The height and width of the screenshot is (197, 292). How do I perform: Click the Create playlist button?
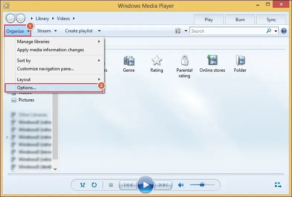coord(79,31)
